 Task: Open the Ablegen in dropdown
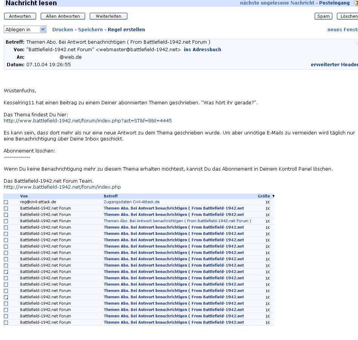(25, 29)
